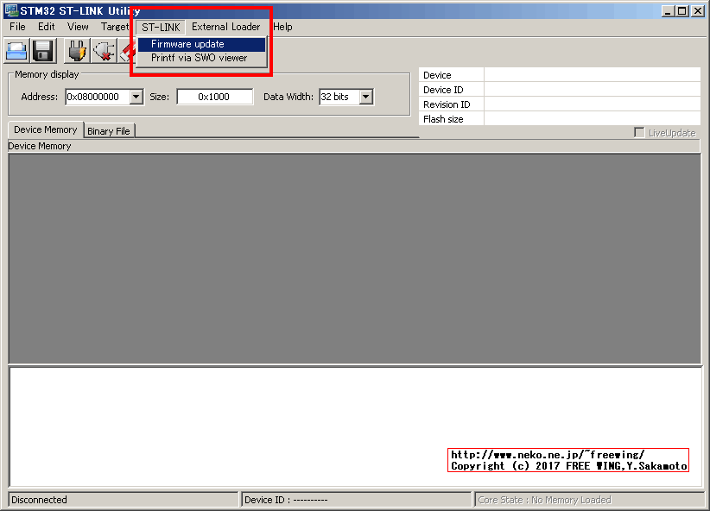Open the External Loader menu
This screenshot has height=511, width=710.
(x=225, y=27)
